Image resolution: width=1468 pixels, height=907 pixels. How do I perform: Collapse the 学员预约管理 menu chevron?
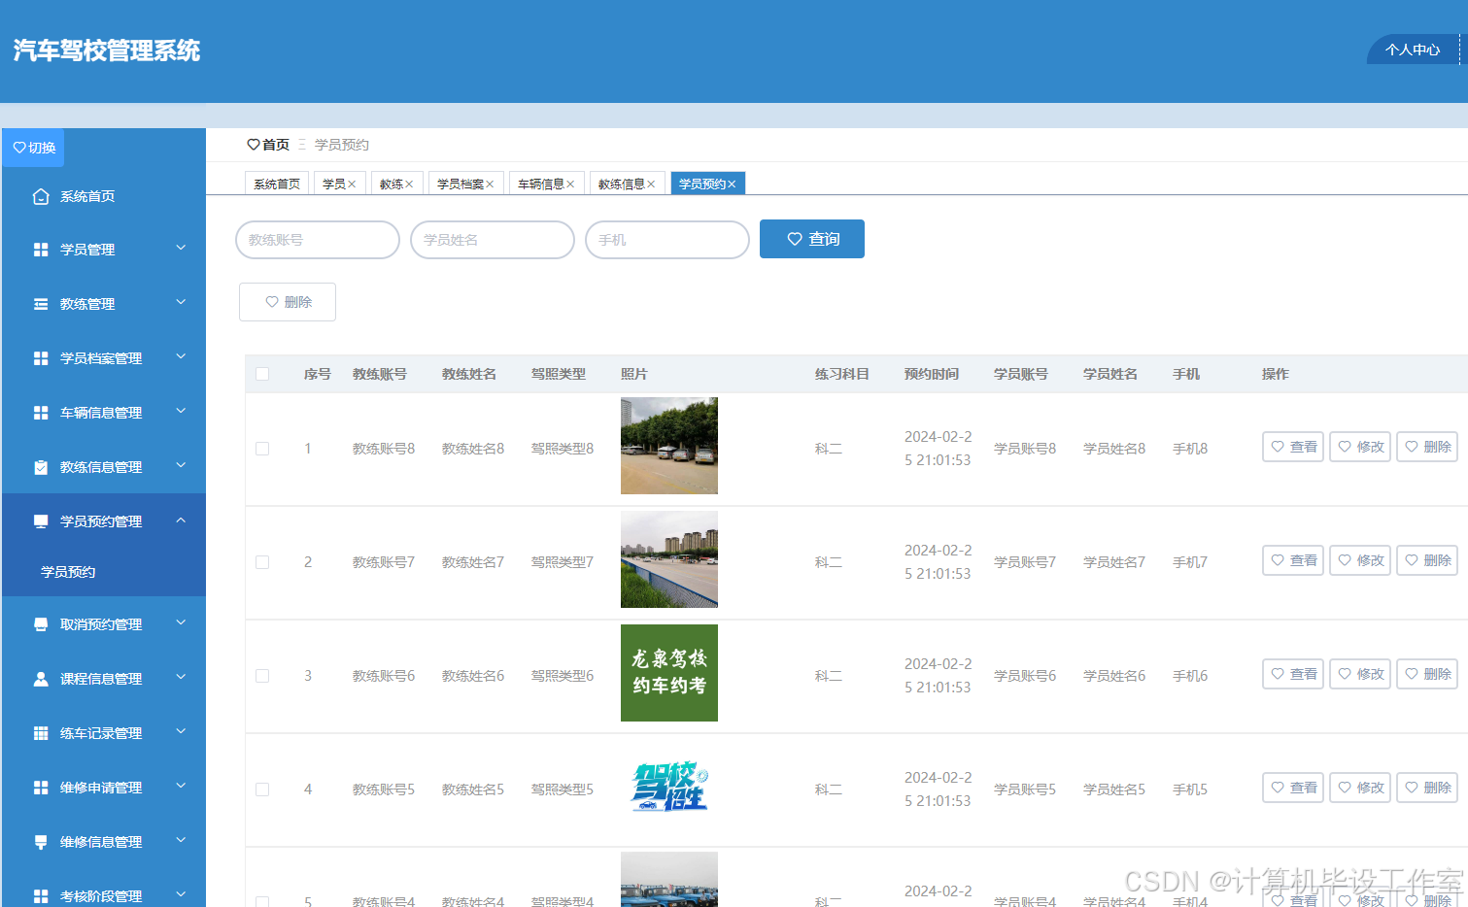point(181,521)
